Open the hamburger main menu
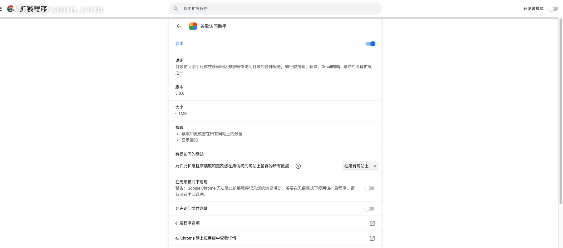The width and height of the screenshot is (563, 248). coord(1,9)
